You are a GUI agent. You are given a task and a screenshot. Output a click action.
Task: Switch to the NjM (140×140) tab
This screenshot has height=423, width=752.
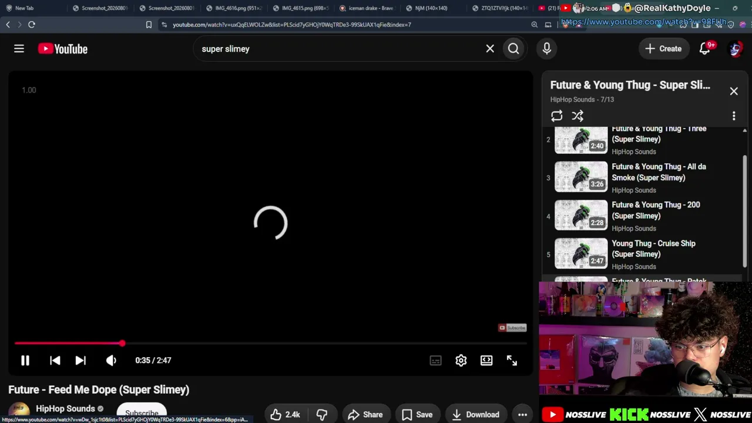pyautogui.click(x=433, y=8)
